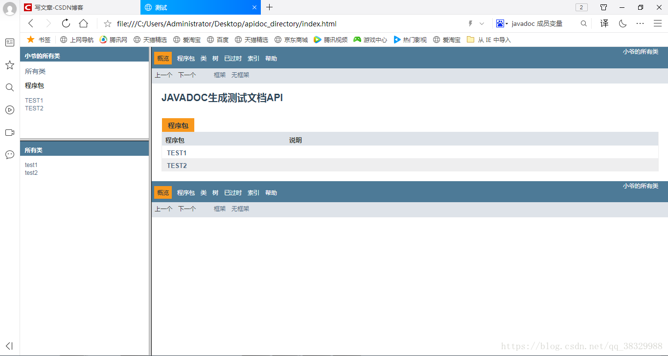The height and width of the screenshot is (356, 668).
Task: Click the lightning speed mode icon
Action: click(x=471, y=23)
